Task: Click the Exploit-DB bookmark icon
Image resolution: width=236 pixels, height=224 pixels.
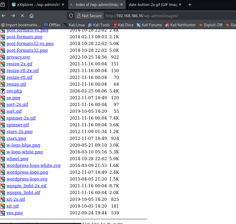Action: [200, 25]
